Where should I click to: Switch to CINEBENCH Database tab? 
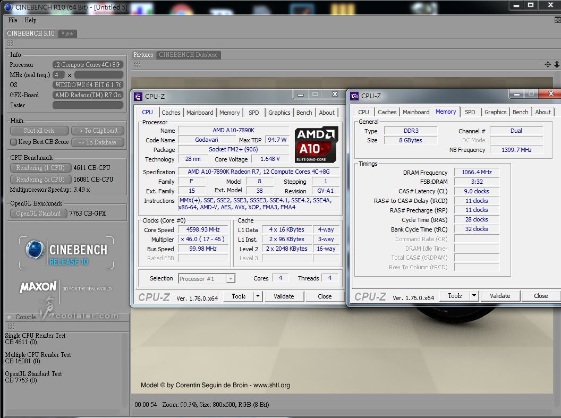[188, 55]
